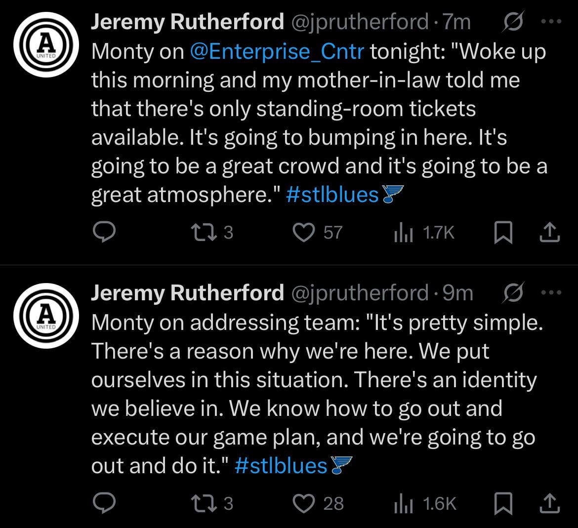Like the tweet with 57 likes
578x528 pixels.
click(x=304, y=232)
